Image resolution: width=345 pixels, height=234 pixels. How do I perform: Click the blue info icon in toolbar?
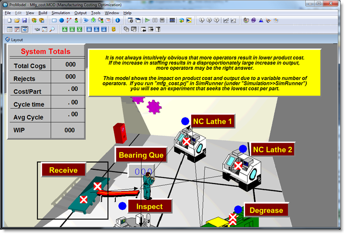117,21
